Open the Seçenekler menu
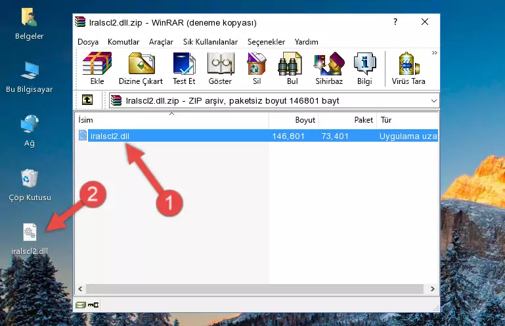 266,42
